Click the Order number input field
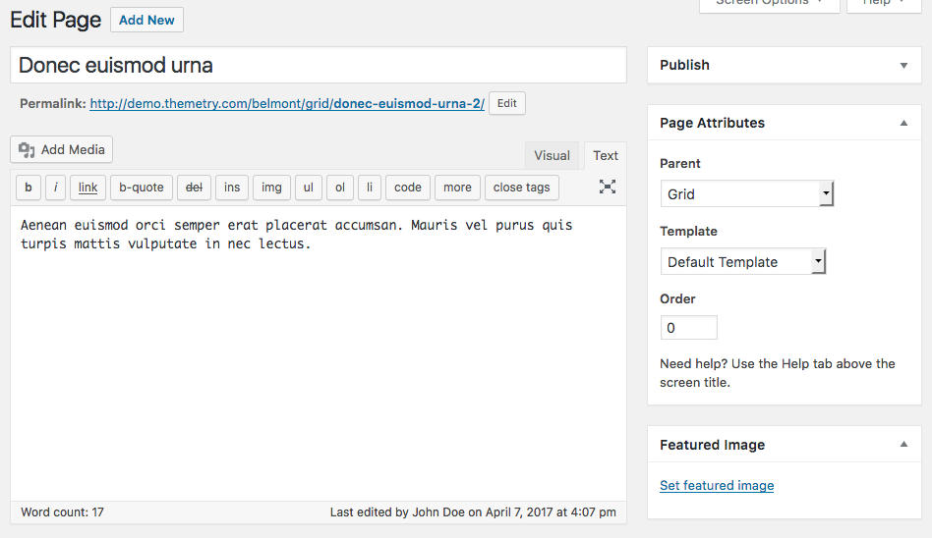The image size is (932, 538). coord(688,328)
